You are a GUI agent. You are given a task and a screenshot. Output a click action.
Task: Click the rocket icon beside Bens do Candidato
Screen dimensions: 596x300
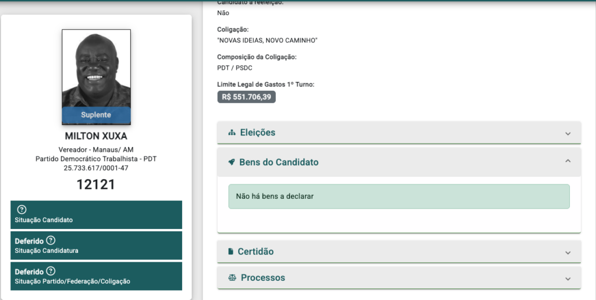(232, 162)
